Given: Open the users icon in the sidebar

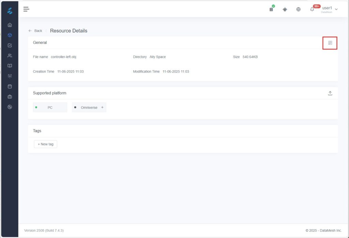Looking at the screenshot, I should [x=10, y=55].
